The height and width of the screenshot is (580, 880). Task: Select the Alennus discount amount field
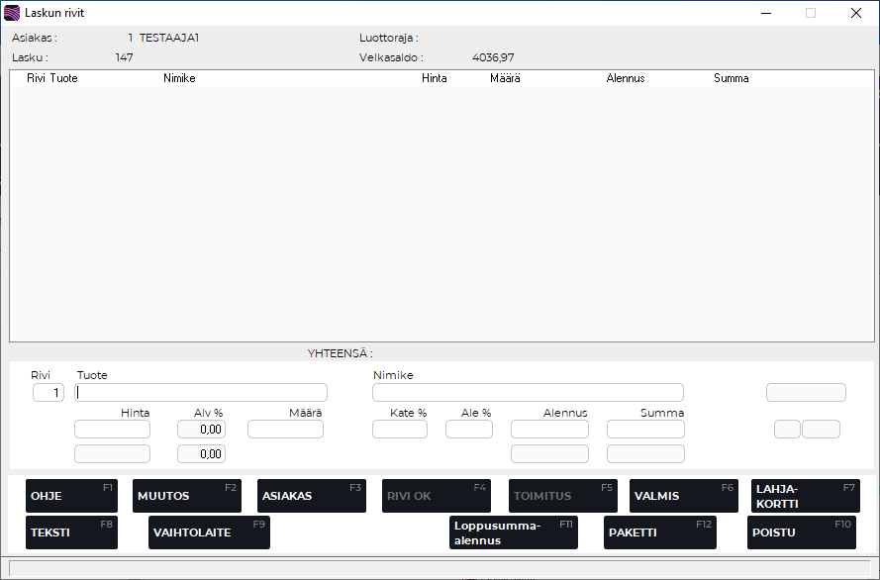click(x=549, y=430)
